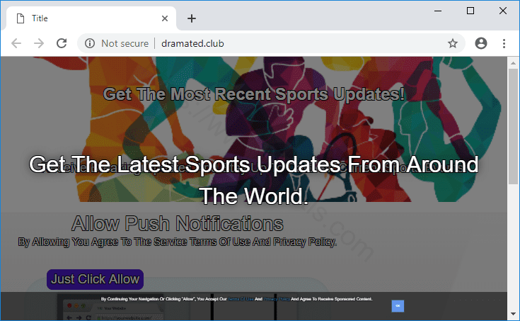The width and height of the screenshot is (520, 321).
Task: Click the scrollbar up arrow
Action: tap(514, 62)
